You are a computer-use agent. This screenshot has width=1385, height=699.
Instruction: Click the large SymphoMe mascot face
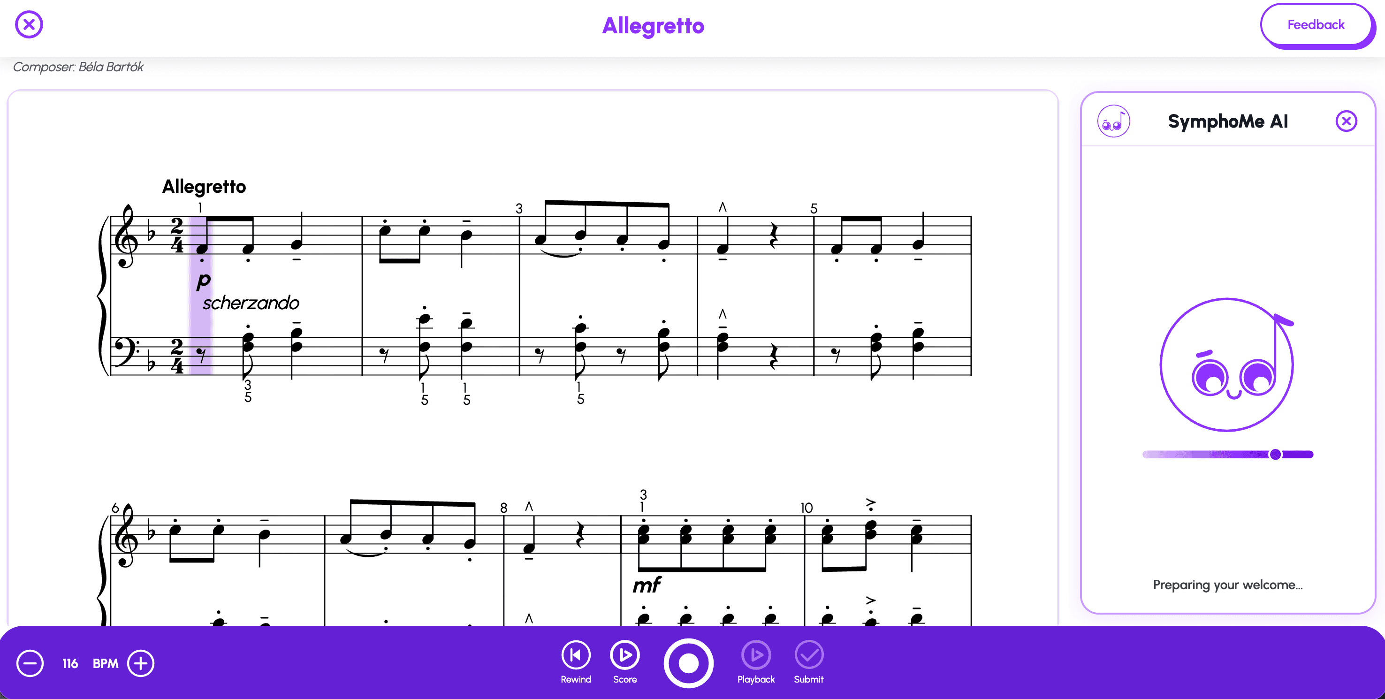1227,365
